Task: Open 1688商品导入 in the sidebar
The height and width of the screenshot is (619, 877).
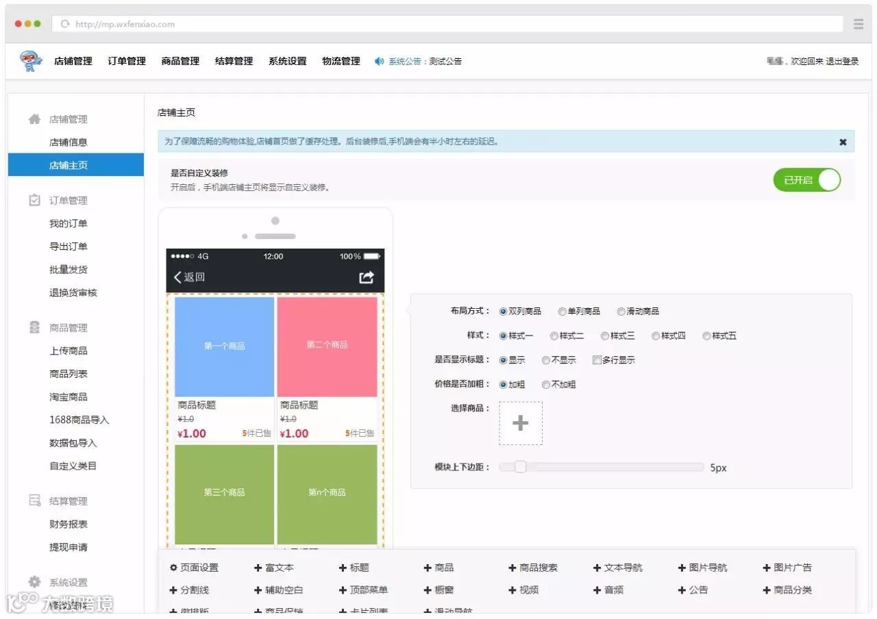Action: point(79,420)
